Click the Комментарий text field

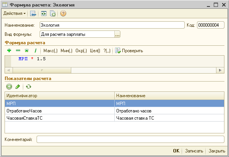pos(130,139)
